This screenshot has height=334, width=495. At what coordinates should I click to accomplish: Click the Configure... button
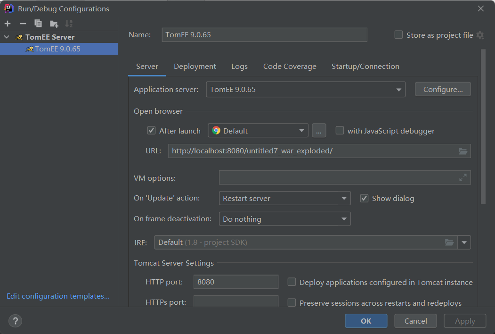(x=443, y=89)
